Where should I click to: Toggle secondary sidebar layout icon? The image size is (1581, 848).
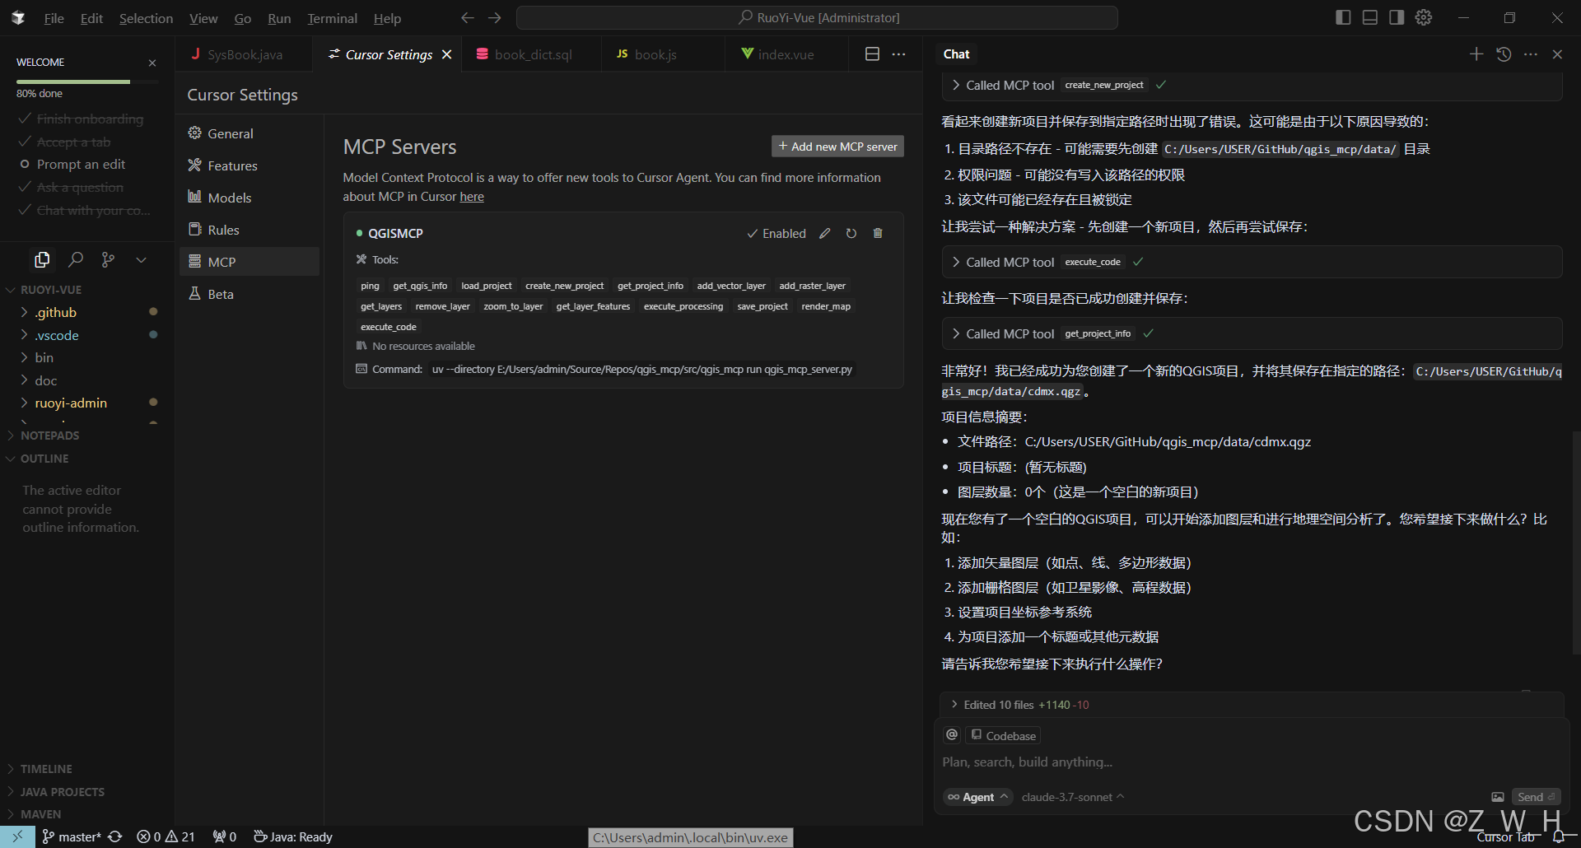pos(1397,17)
